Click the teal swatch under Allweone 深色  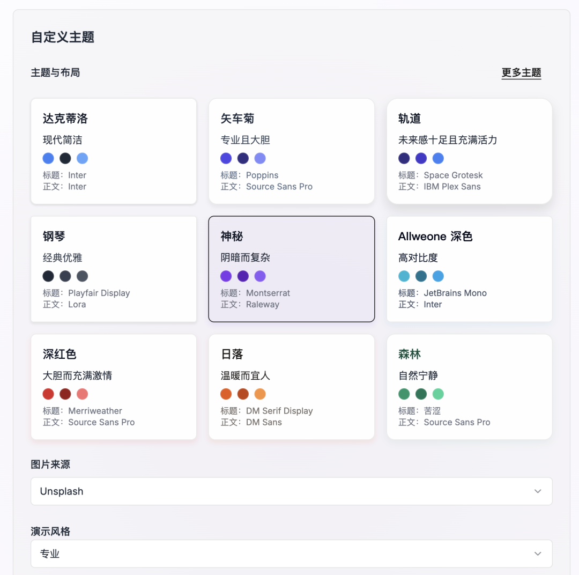click(404, 276)
